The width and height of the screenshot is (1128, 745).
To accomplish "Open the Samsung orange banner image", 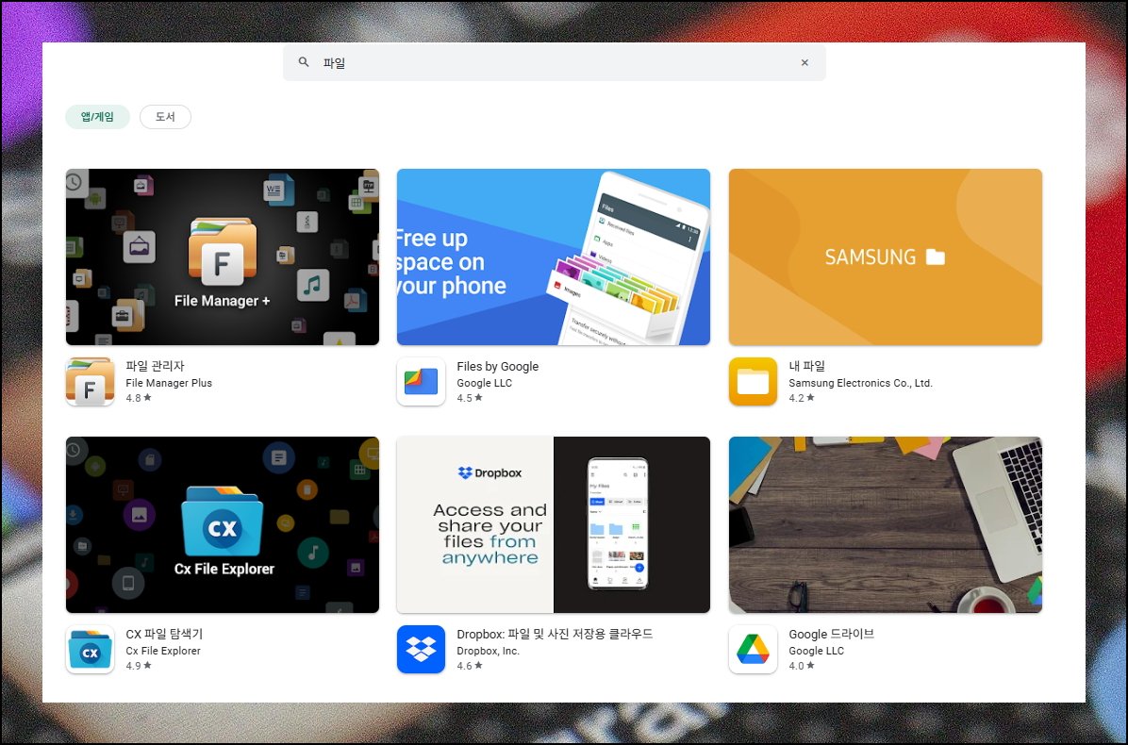I will click(x=885, y=257).
